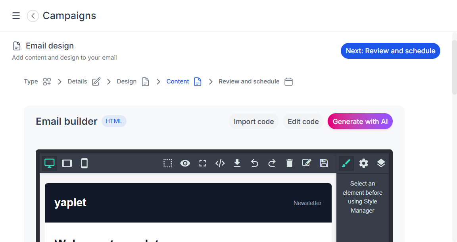Click Next: Review and schedule
This screenshot has width=457, height=242.
click(x=390, y=51)
